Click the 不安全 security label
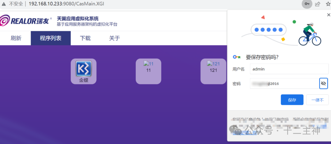331x144 pixels. click(x=16, y=4)
